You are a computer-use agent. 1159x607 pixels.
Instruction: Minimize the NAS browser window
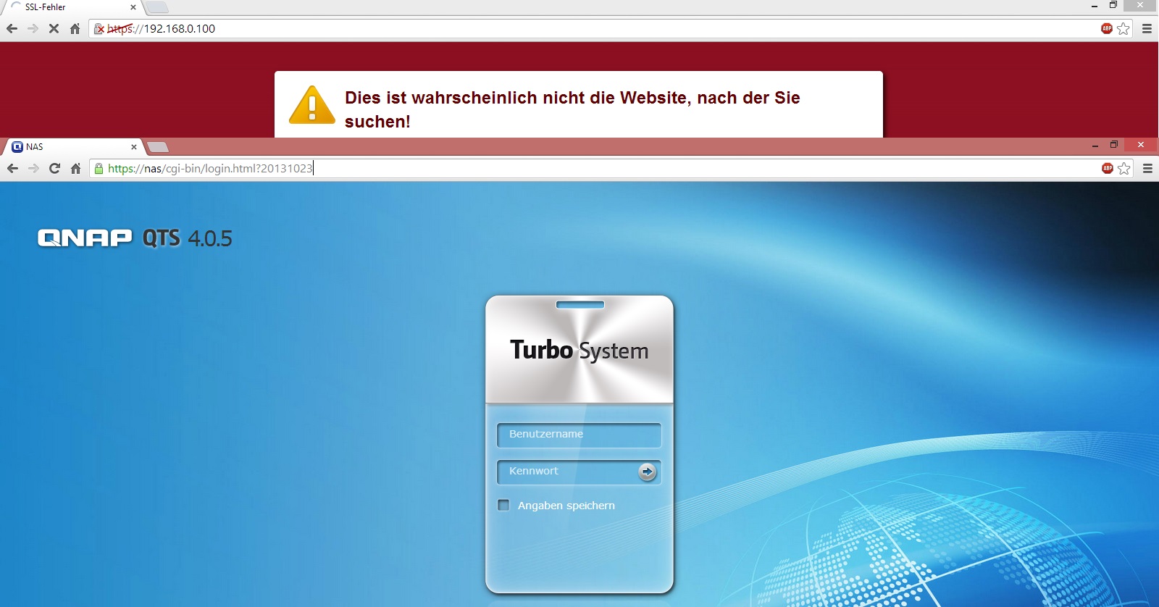[1095, 145]
